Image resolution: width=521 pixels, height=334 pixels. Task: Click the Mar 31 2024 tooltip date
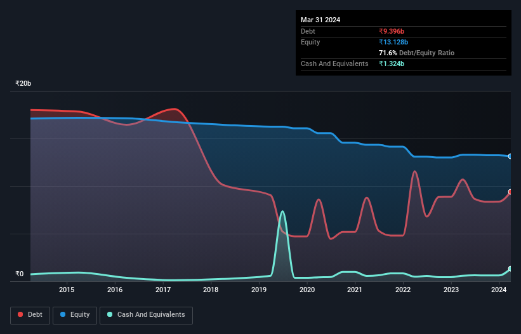tap(320, 20)
